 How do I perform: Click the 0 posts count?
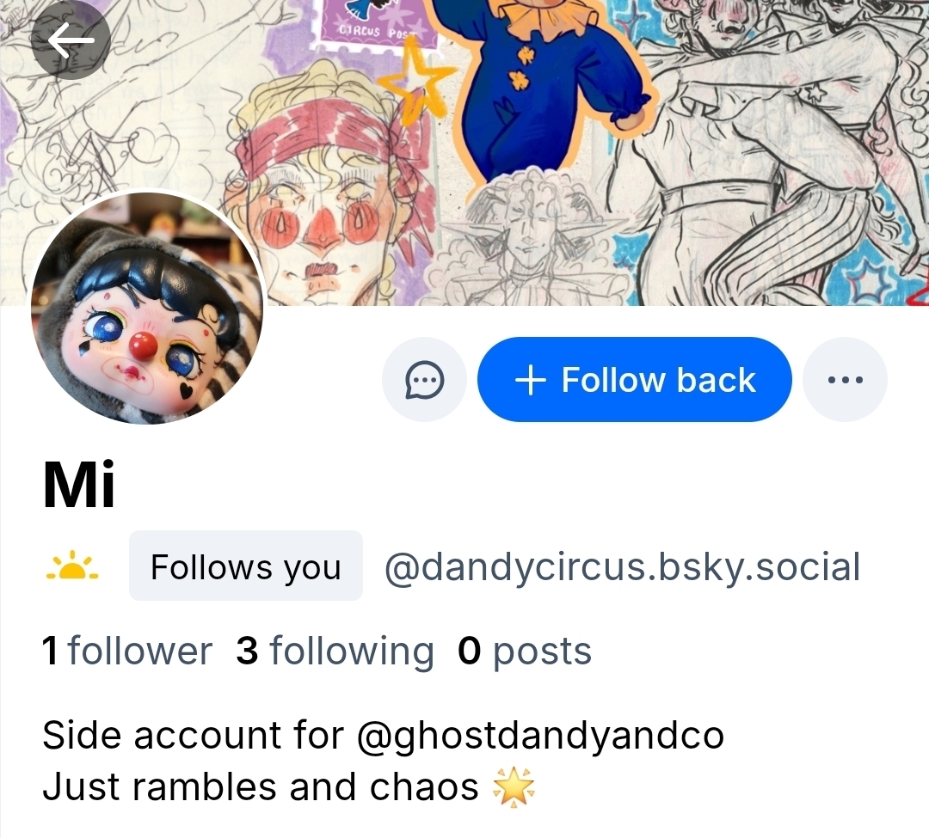(525, 651)
